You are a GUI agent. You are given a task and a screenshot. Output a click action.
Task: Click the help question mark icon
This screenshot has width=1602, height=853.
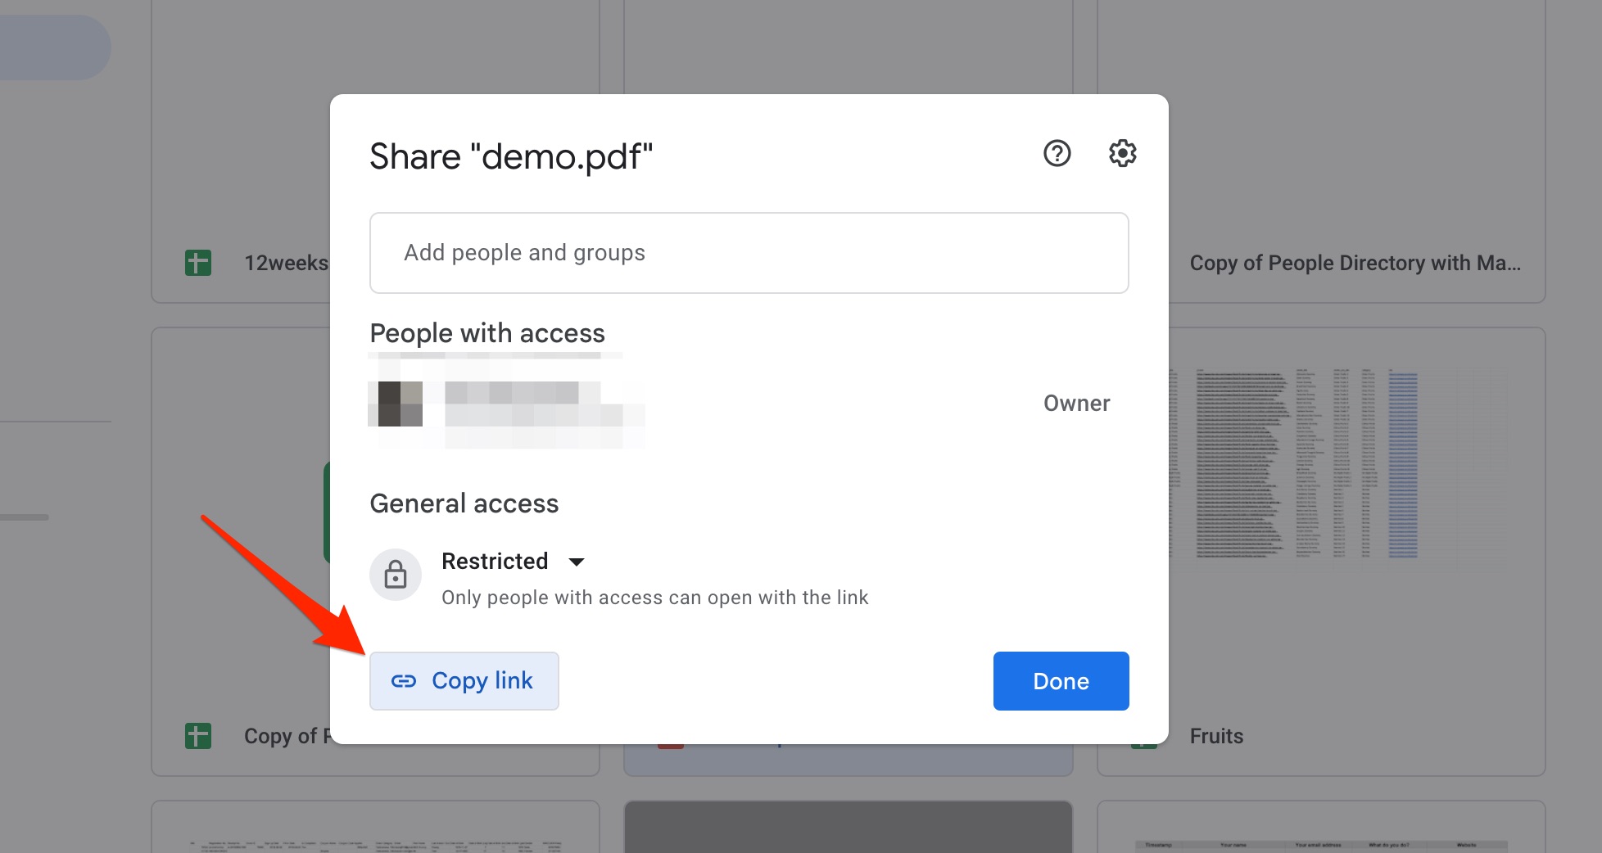[x=1057, y=153]
